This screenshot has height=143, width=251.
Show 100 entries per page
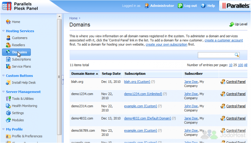[x=240, y=65]
